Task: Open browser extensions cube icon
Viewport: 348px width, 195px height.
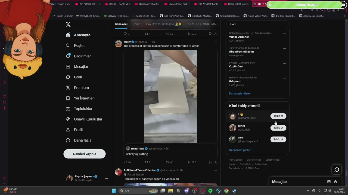Action: click(x=329, y=10)
